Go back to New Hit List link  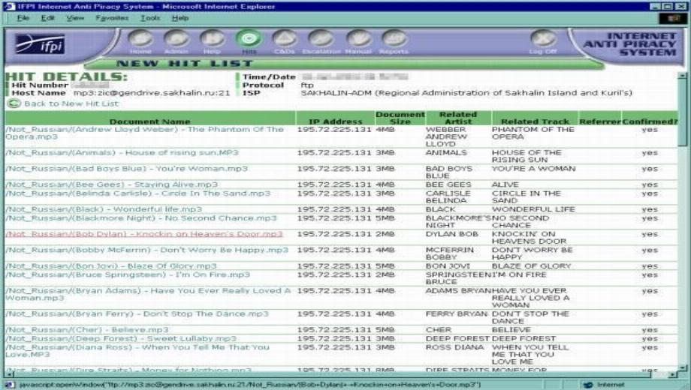(x=71, y=104)
